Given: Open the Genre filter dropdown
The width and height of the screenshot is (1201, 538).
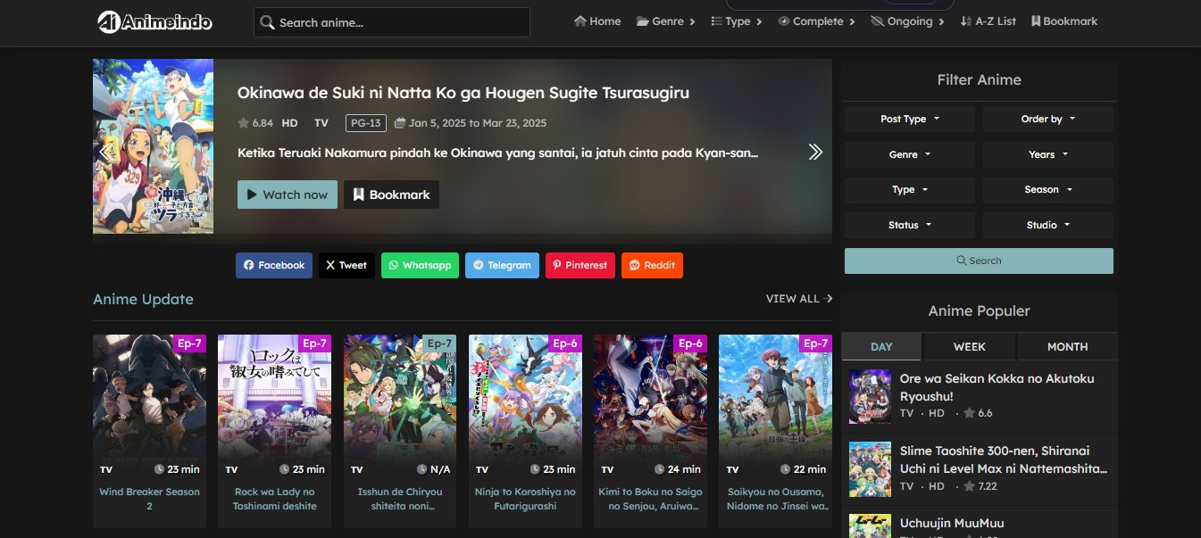Looking at the screenshot, I should coord(910,154).
